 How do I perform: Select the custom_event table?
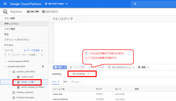point(27,77)
